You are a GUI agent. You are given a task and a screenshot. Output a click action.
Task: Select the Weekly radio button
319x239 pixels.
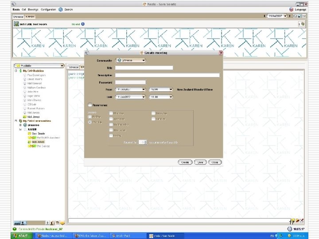click(x=89, y=122)
